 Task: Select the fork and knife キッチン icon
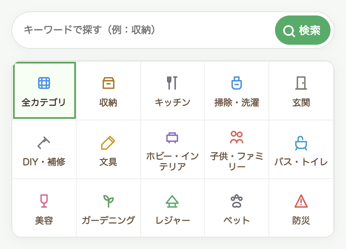pos(172,83)
